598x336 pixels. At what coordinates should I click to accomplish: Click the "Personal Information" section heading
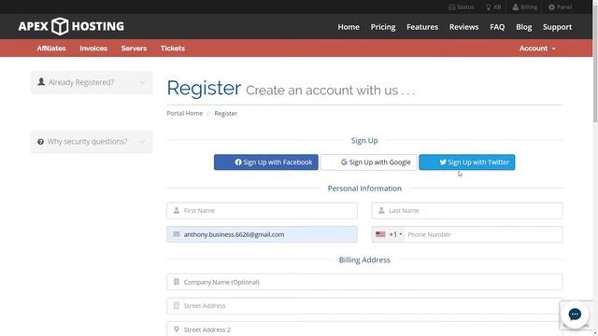[x=364, y=189]
